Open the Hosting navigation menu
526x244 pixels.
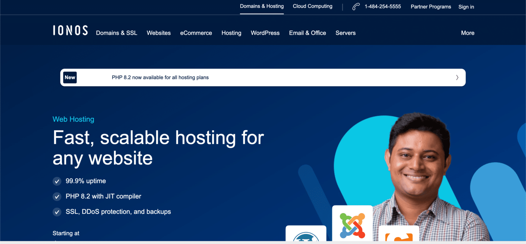[231, 33]
